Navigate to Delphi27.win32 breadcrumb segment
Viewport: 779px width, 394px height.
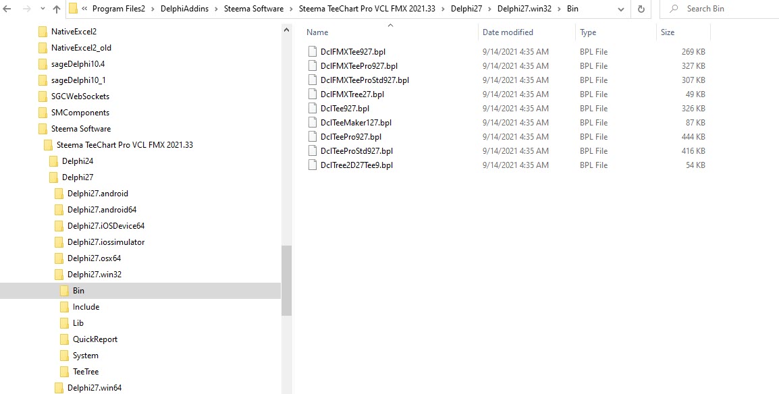pyautogui.click(x=524, y=9)
